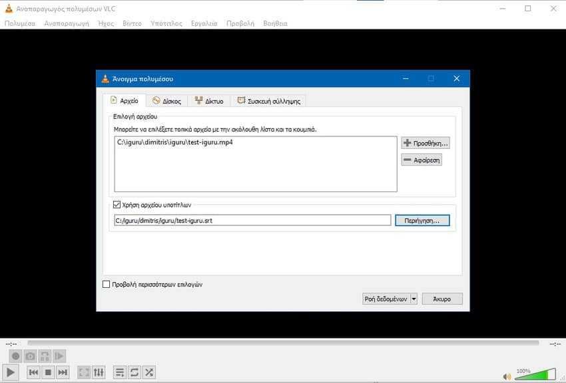Screen dimensions: 566x383
Task: Maximize the main VLC window
Action: pos(528,8)
